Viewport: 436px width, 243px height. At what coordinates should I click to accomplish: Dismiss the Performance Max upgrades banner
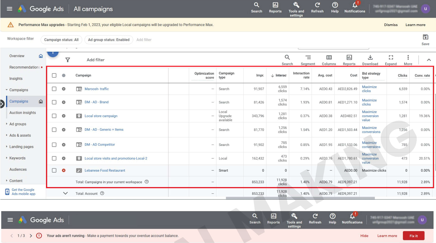tap(391, 25)
